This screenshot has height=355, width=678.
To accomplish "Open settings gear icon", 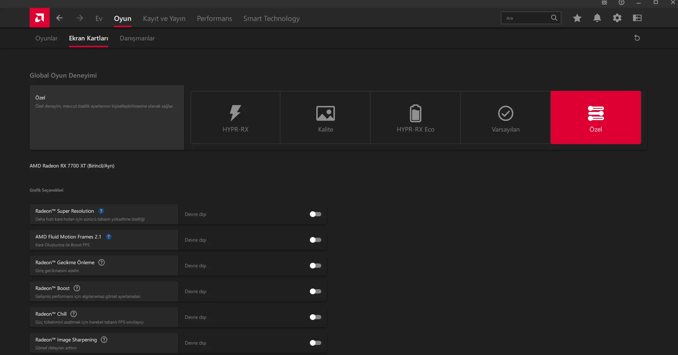I will click(x=617, y=18).
